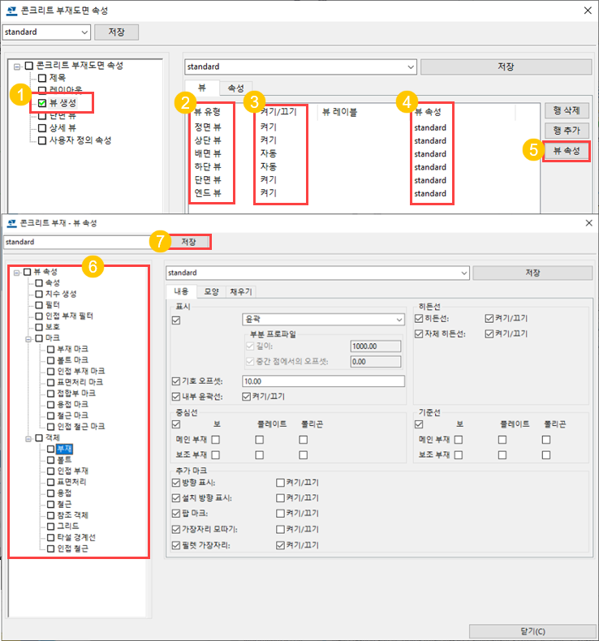Select 보호 in the tree
This screenshot has height=641, width=599.
[x=53, y=327]
